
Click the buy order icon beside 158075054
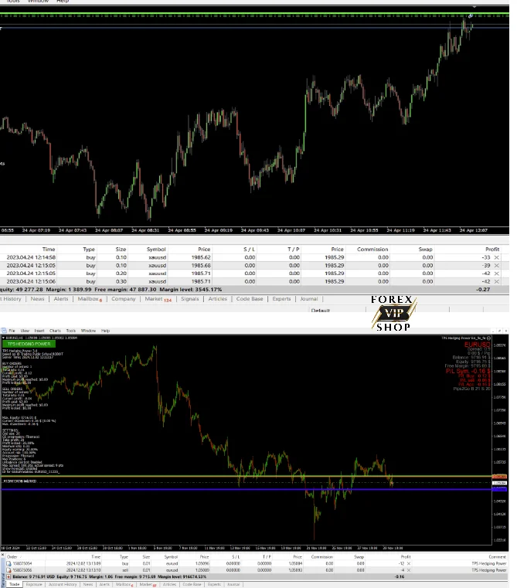point(9,563)
